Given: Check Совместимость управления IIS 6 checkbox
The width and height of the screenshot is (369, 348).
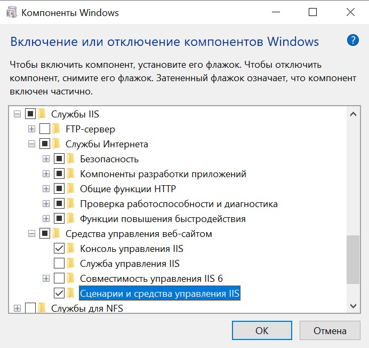Looking at the screenshot, I should click(x=59, y=279).
